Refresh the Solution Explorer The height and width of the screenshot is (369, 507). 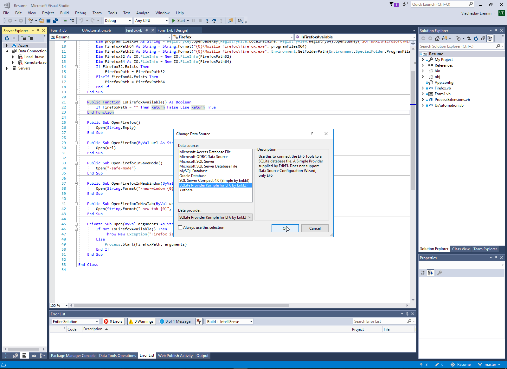[476, 38]
